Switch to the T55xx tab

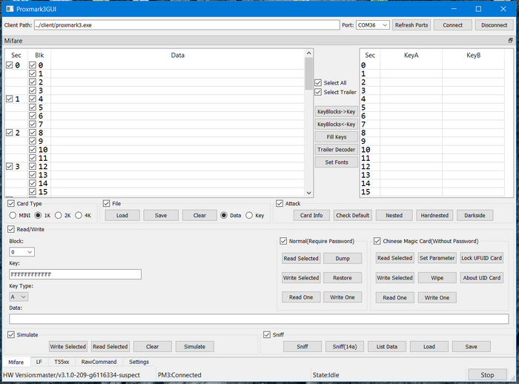pyautogui.click(x=62, y=362)
